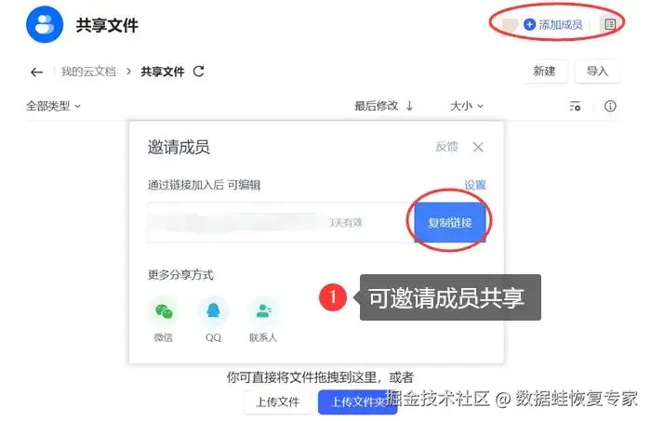Click the shared folder avatar icon

pyautogui.click(x=45, y=24)
